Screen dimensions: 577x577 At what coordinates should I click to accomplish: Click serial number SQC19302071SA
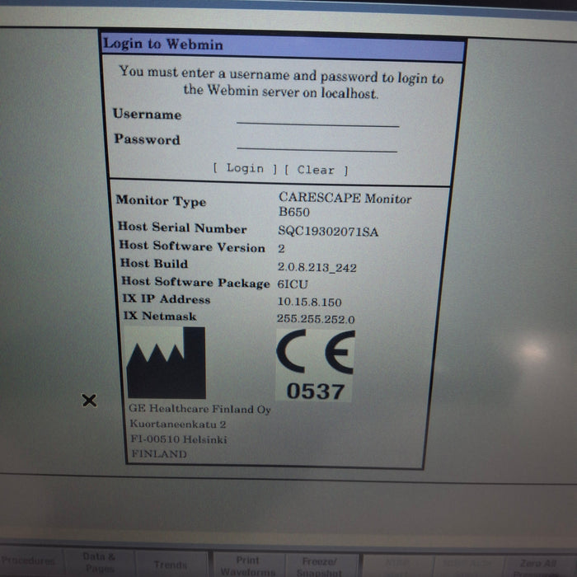tap(328, 232)
